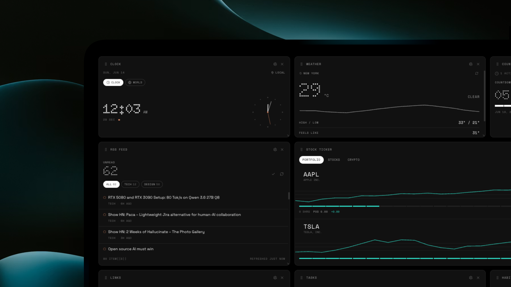
Task: Open the Tasks widget settings gear
Action: (x=471, y=278)
